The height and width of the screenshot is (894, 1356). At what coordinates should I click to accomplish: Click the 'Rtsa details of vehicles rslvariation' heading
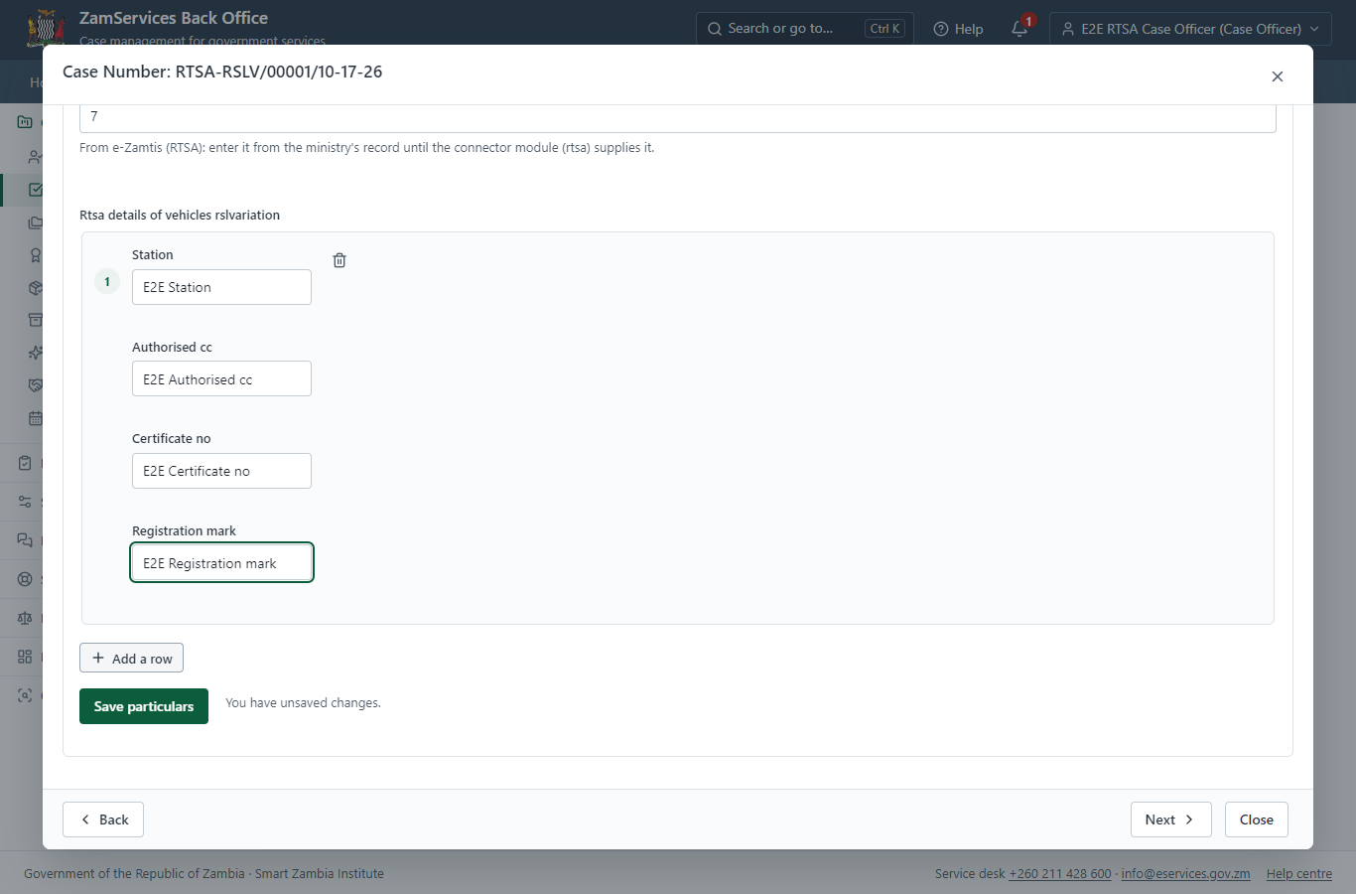pos(180,216)
